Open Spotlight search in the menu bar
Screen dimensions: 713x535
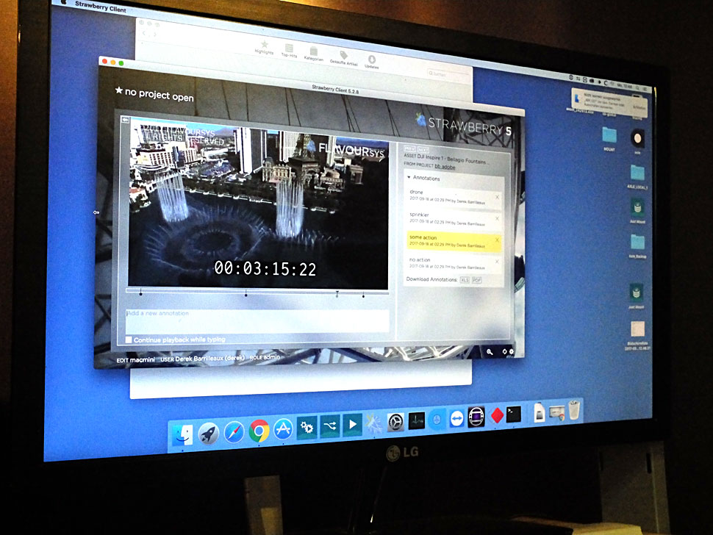pyautogui.click(x=637, y=87)
